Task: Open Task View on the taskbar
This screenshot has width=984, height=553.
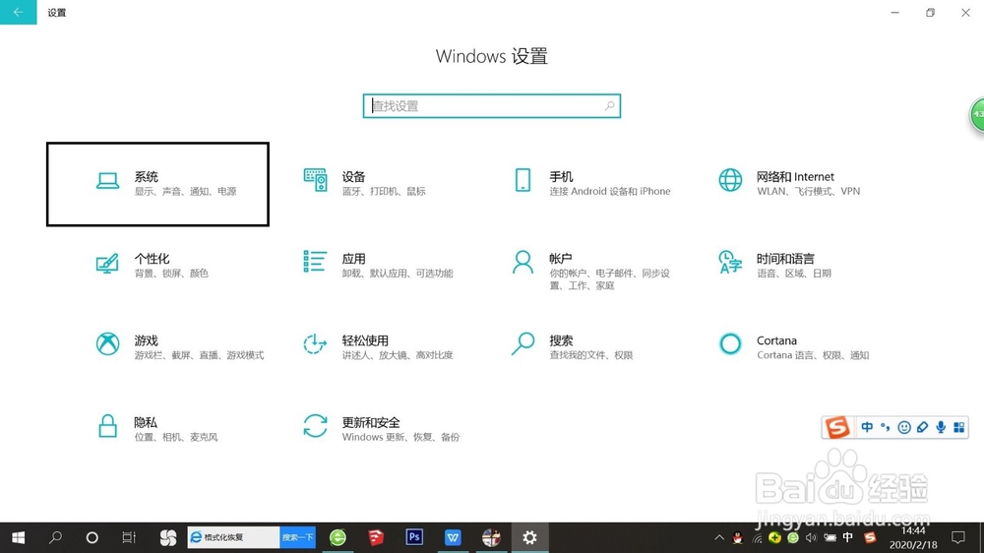Action: (x=129, y=537)
